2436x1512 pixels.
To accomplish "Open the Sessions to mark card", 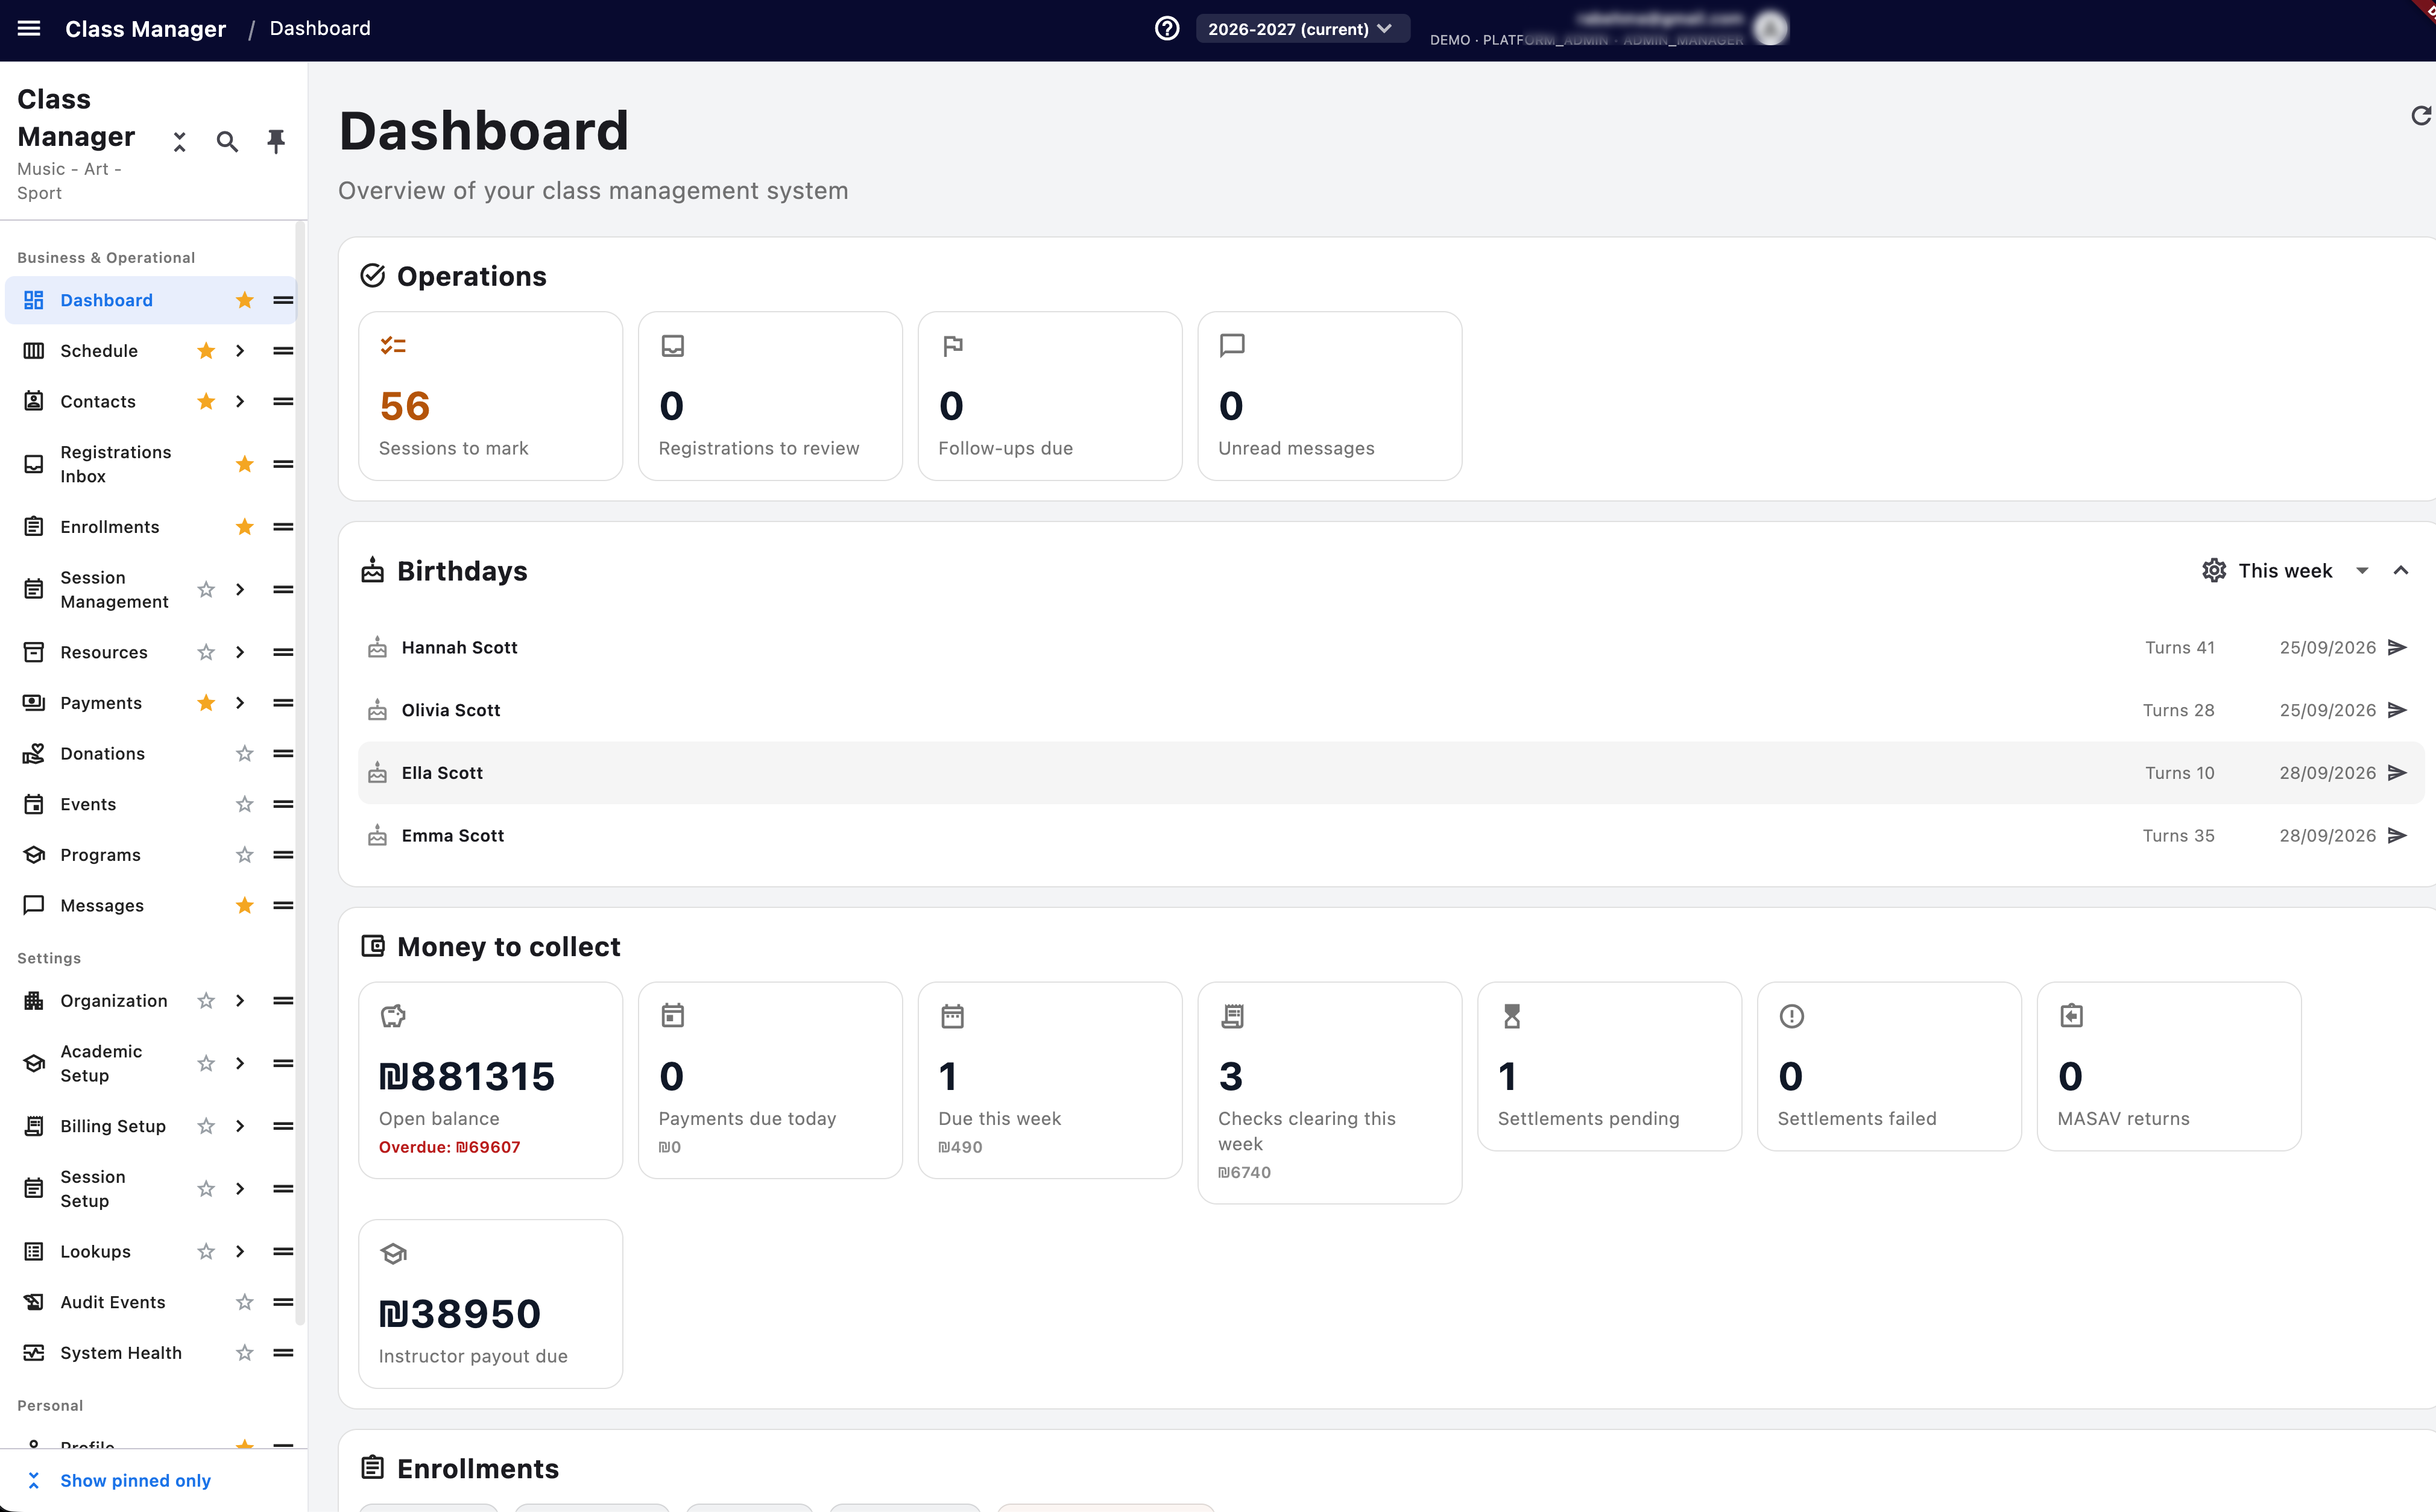I will click(x=490, y=396).
